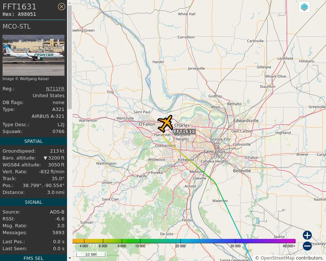
Task: Click the United States country text
Action: (x=49, y=96)
